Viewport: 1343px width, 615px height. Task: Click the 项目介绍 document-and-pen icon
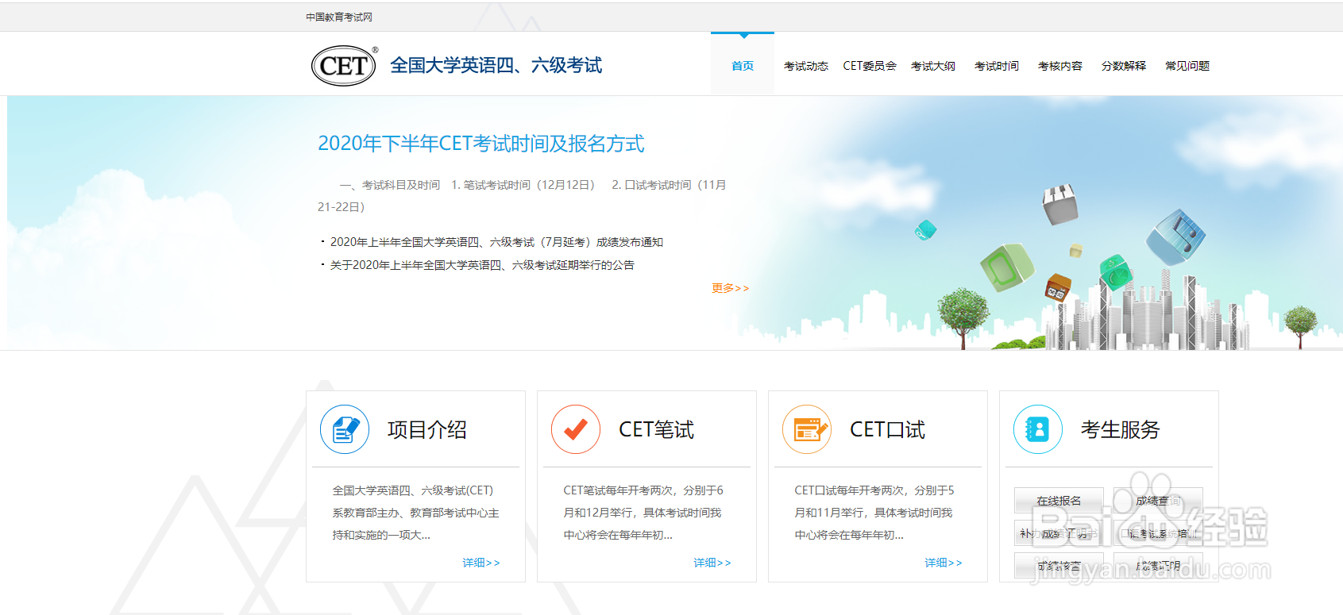click(345, 429)
